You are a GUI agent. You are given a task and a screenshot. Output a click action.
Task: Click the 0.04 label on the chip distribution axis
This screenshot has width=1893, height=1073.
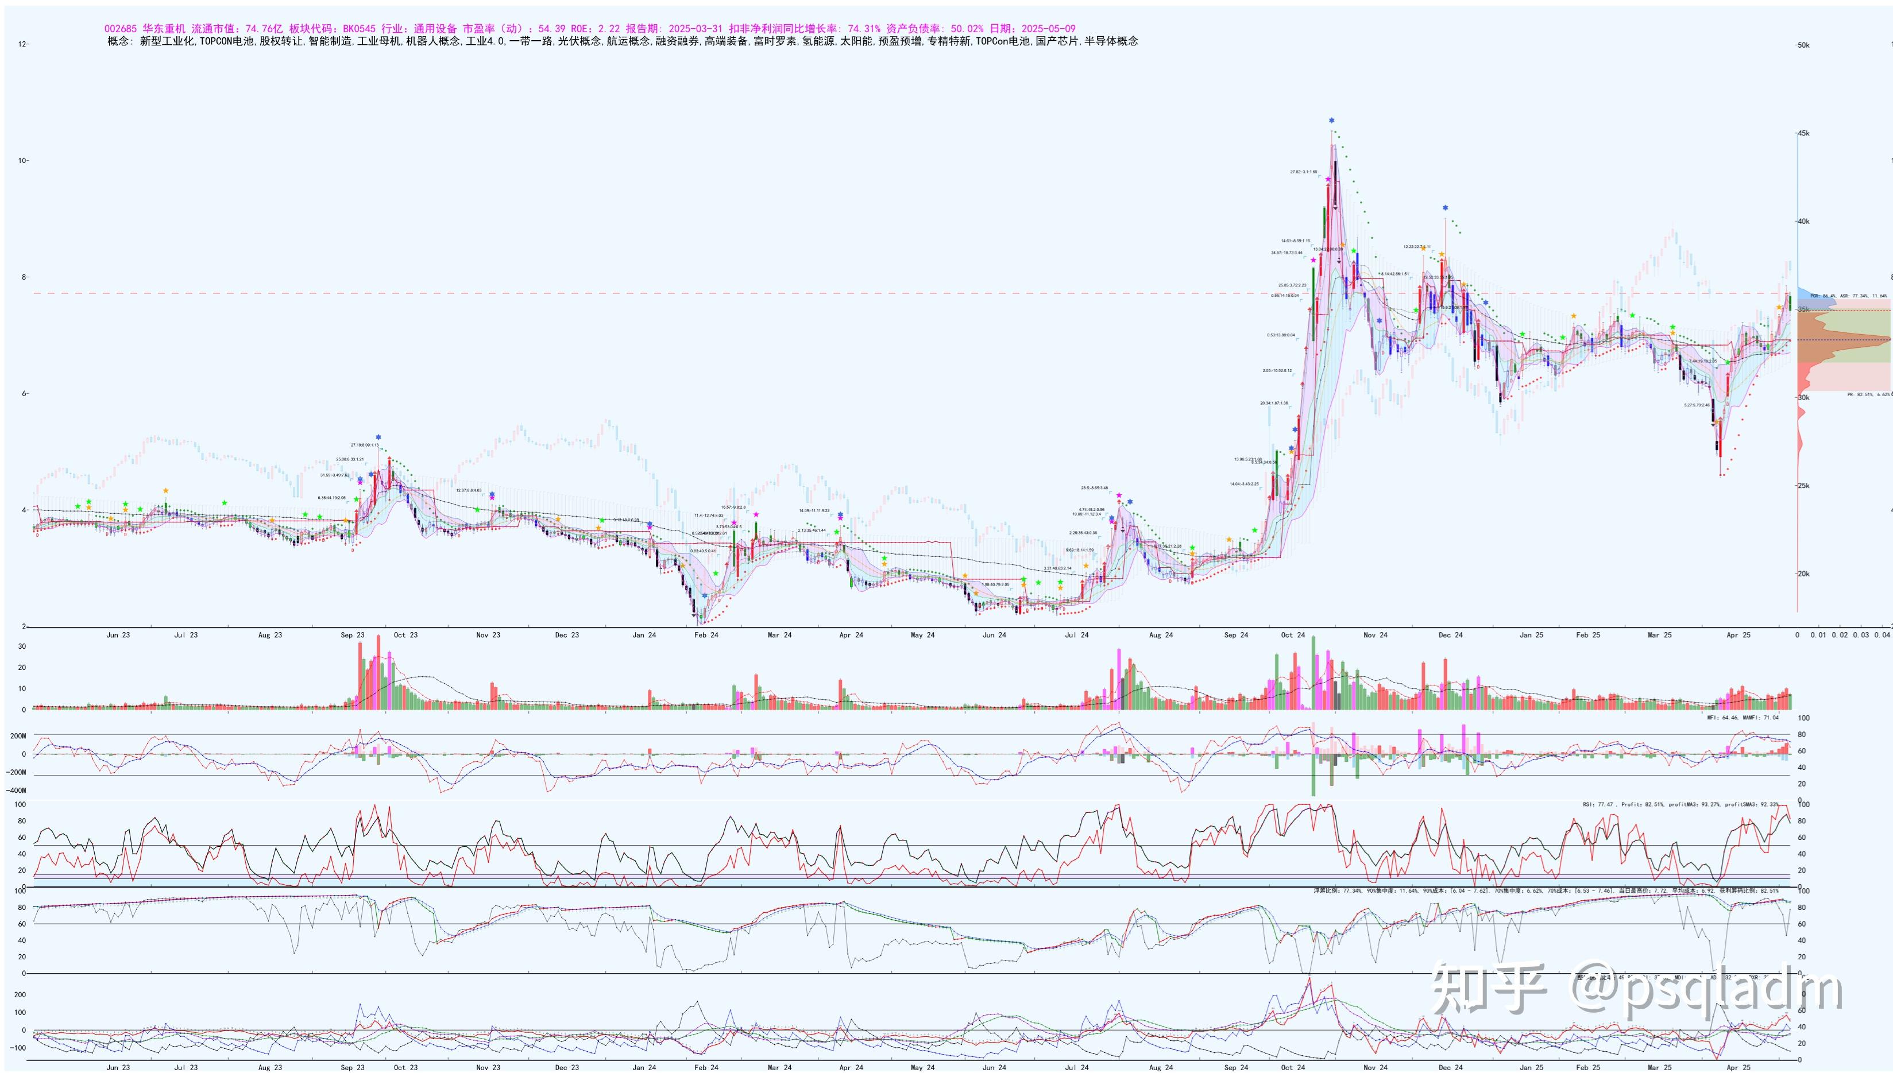coord(1881,634)
